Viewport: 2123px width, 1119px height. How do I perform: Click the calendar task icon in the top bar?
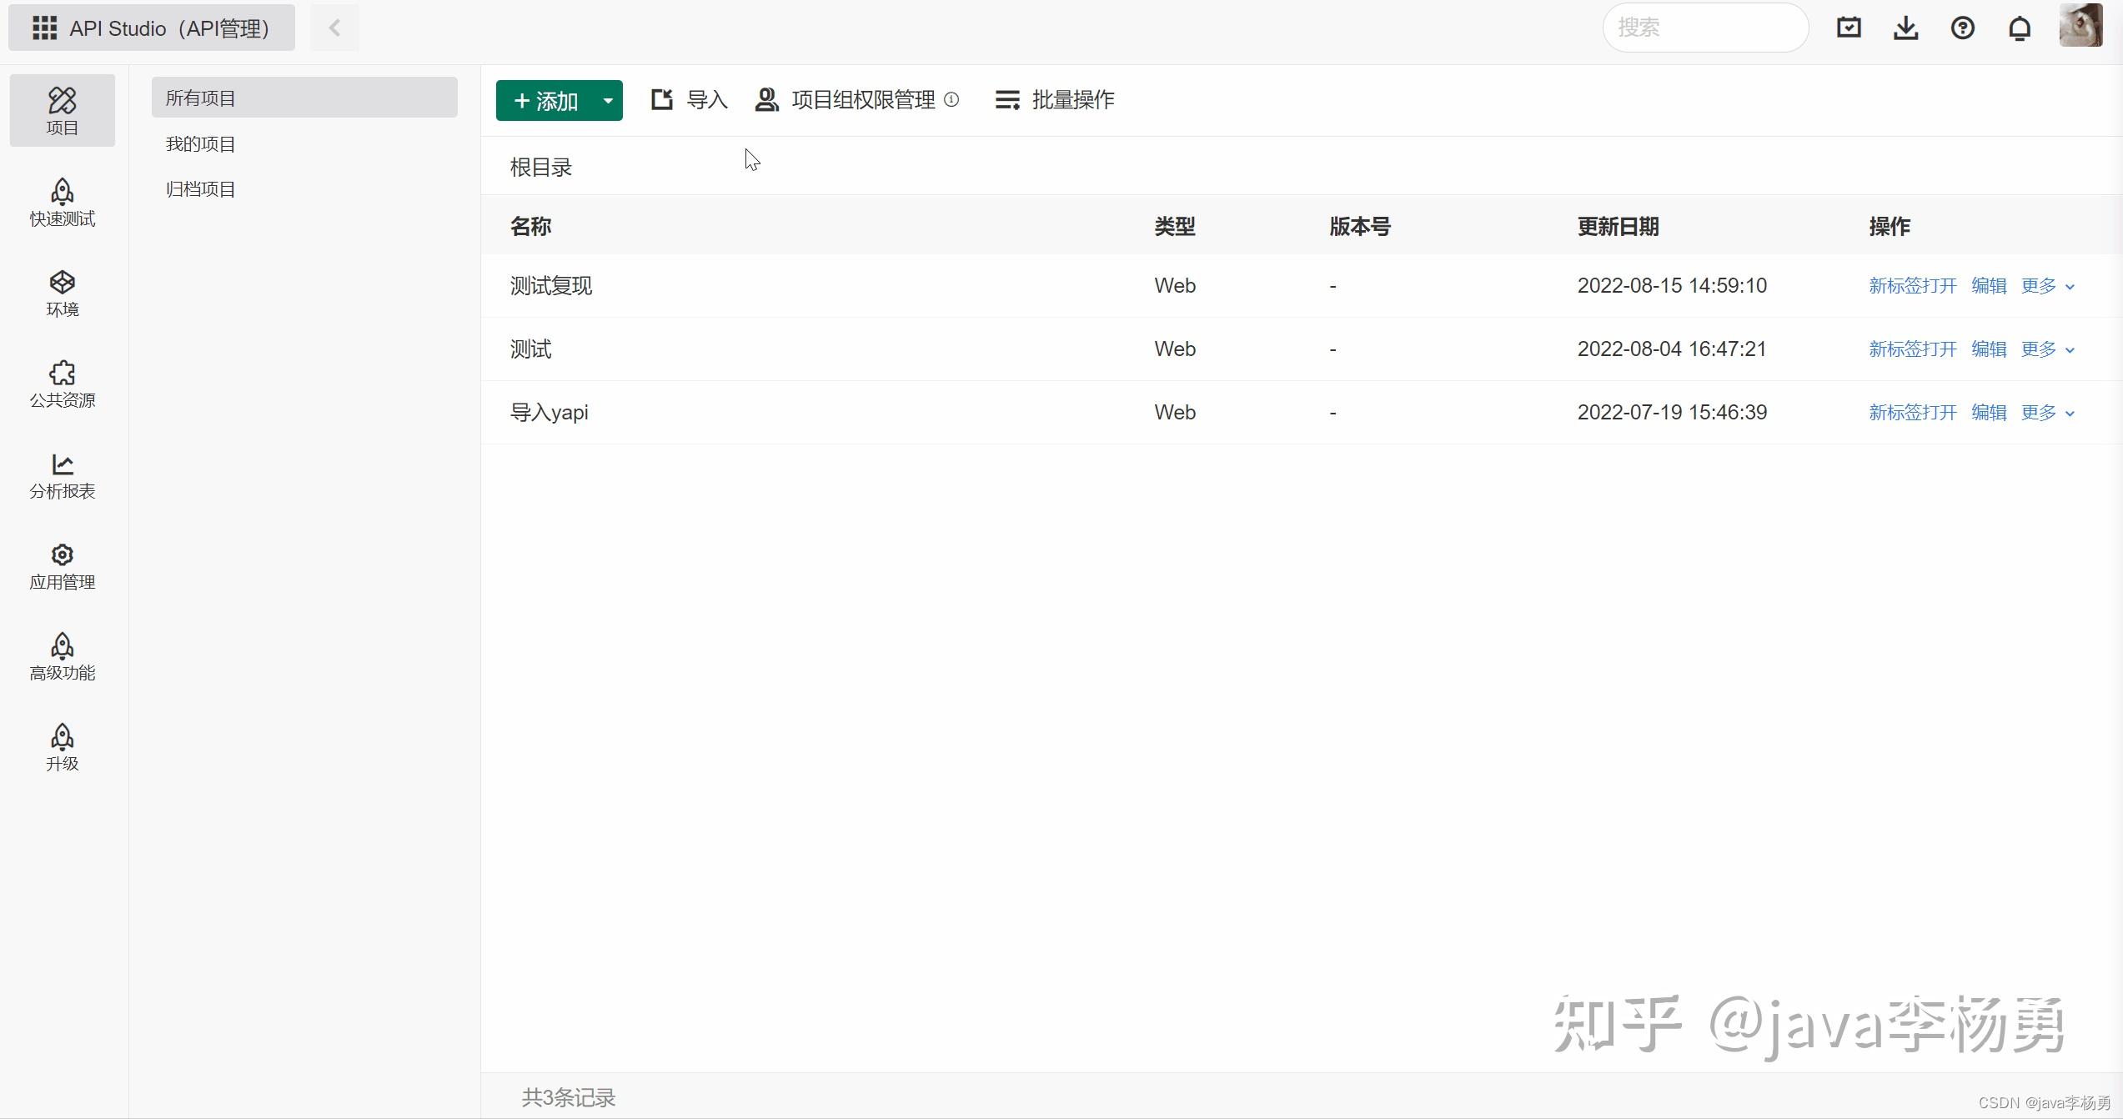[x=1849, y=28]
